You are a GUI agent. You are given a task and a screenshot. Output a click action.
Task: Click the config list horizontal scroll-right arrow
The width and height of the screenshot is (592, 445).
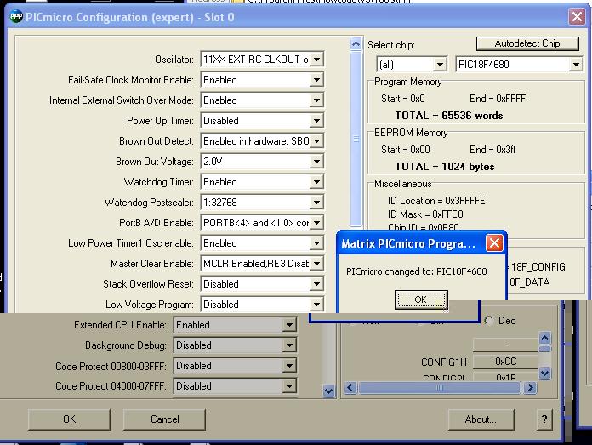point(530,388)
